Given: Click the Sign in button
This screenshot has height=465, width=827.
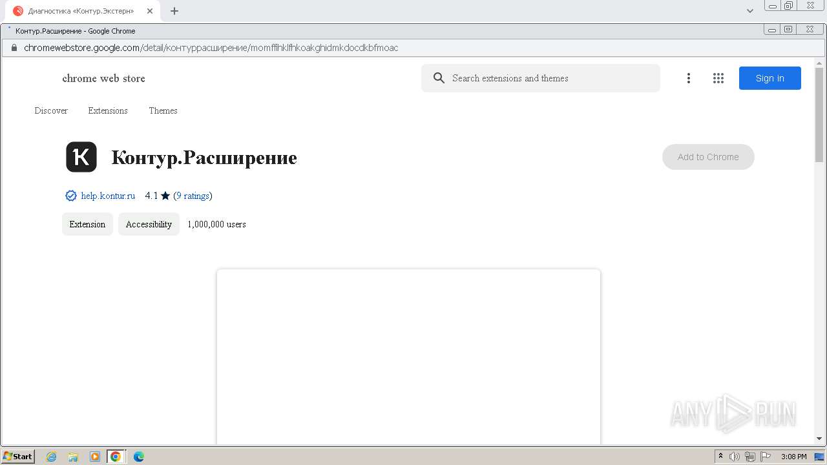Looking at the screenshot, I should tap(770, 78).
